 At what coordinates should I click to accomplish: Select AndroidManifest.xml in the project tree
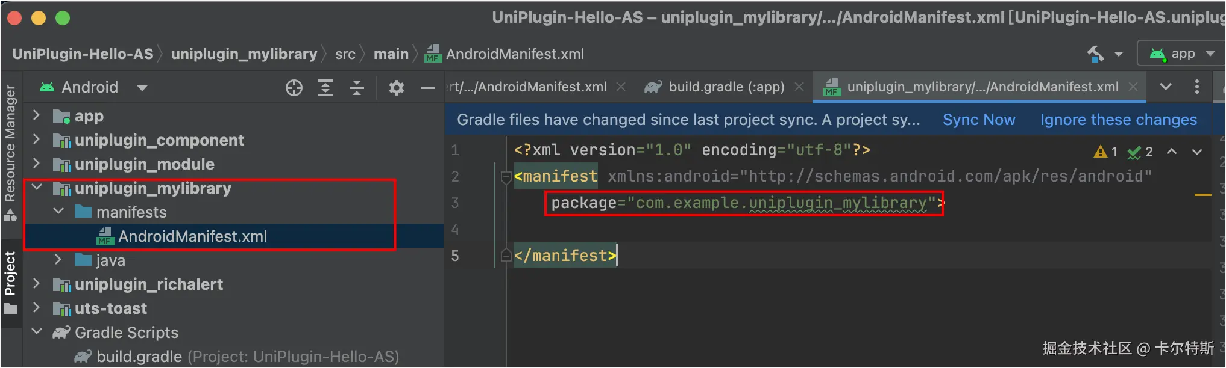[x=192, y=236]
